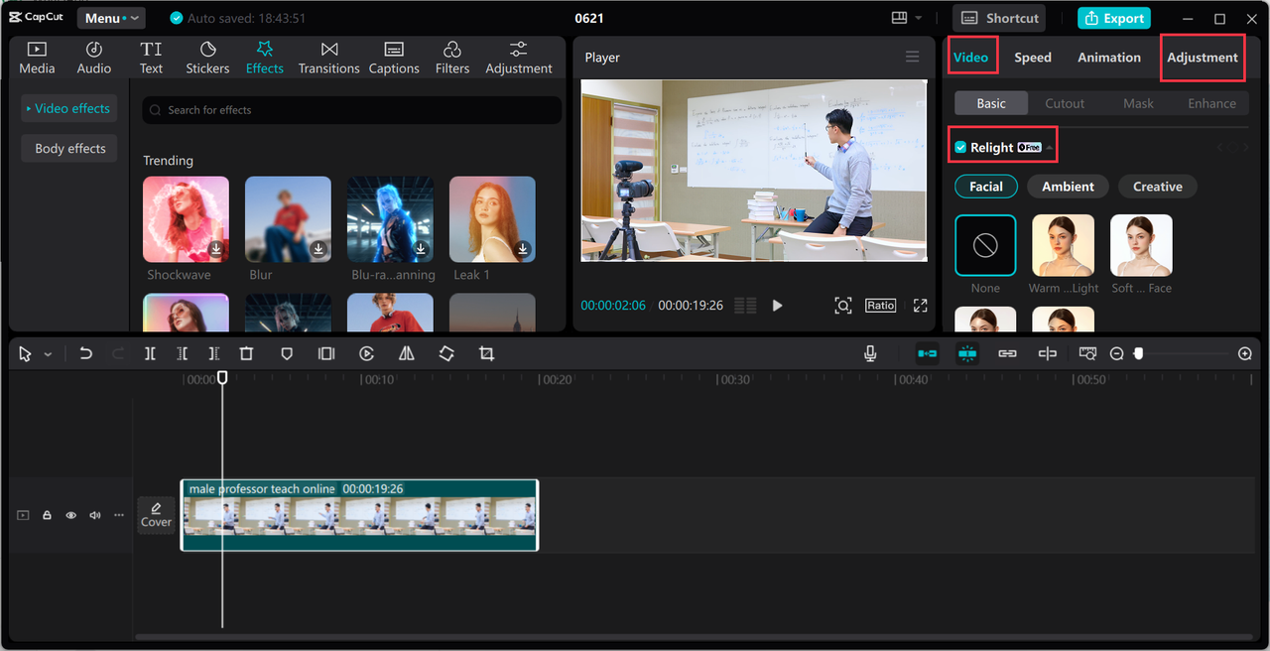Viewport: 1270px width, 651px height.
Task: Click the Undo arrow
Action: tap(86, 354)
